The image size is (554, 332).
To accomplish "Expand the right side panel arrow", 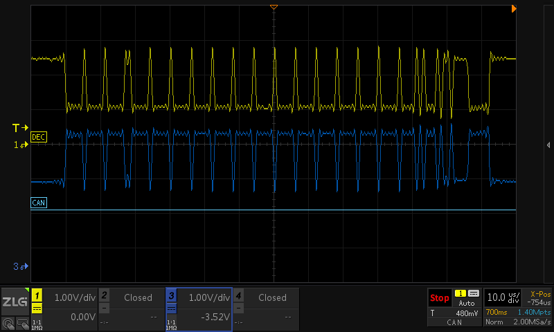I will (548, 145).
